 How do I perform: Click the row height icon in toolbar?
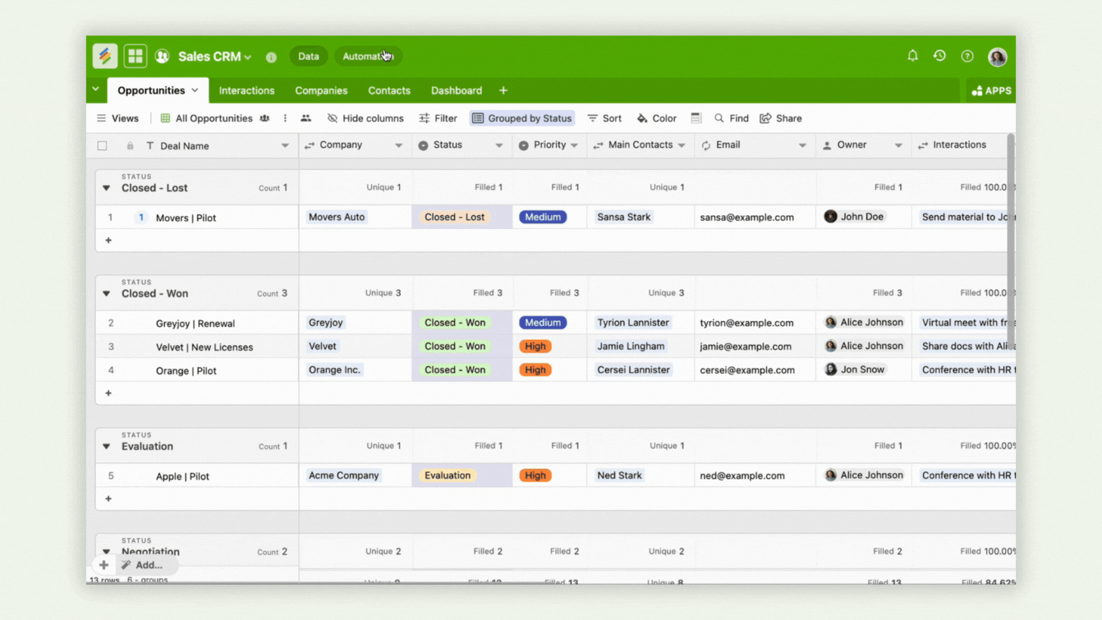[x=696, y=118]
